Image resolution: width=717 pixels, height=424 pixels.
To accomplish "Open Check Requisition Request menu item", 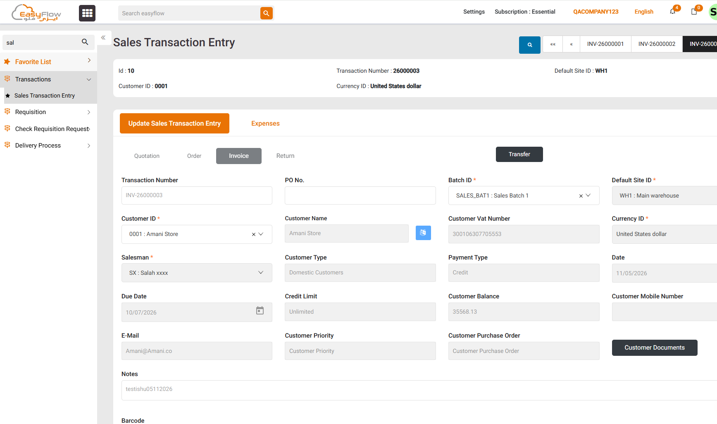I will coord(49,129).
